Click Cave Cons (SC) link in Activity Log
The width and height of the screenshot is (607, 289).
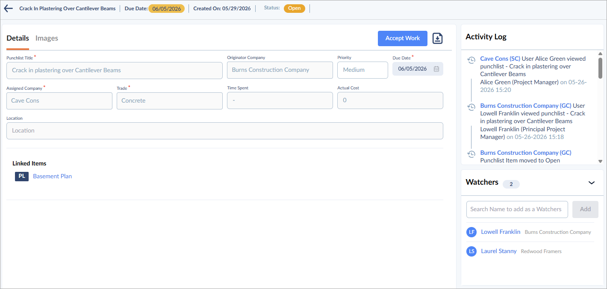point(500,59)
